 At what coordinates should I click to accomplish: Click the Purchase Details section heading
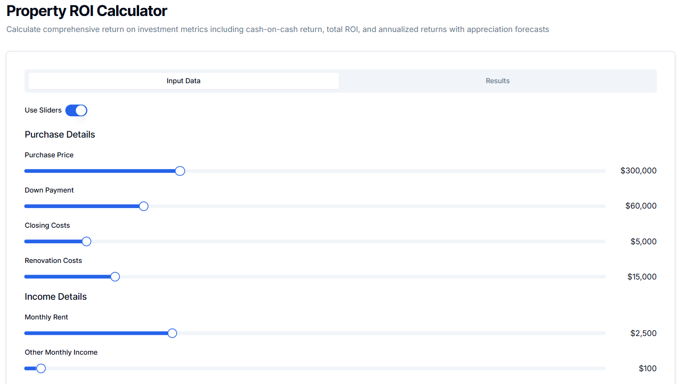[x=60, y=135]
